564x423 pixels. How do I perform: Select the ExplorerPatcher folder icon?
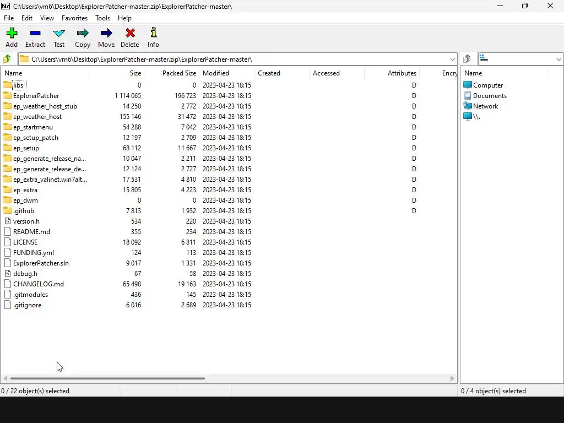click(x=8, y=95)
